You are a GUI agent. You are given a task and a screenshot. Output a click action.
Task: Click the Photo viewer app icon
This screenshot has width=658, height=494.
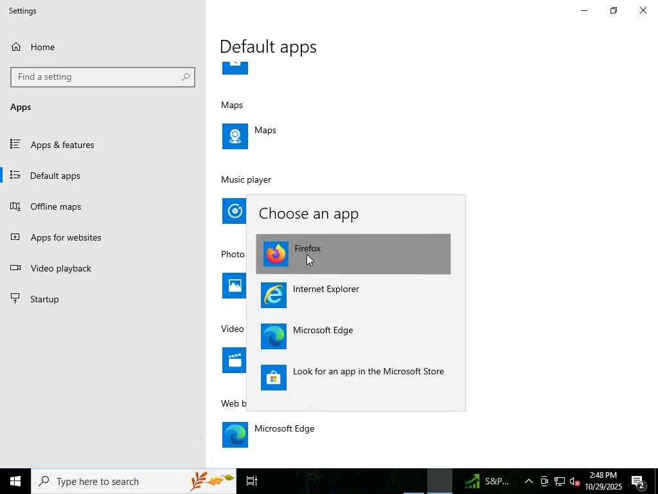tap(234, 286)
